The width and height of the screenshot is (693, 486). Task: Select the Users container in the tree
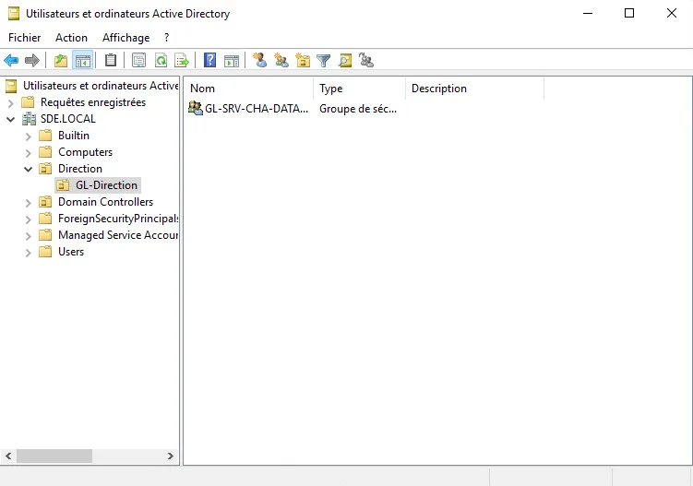pyautogui.click(x=71, y=252)
